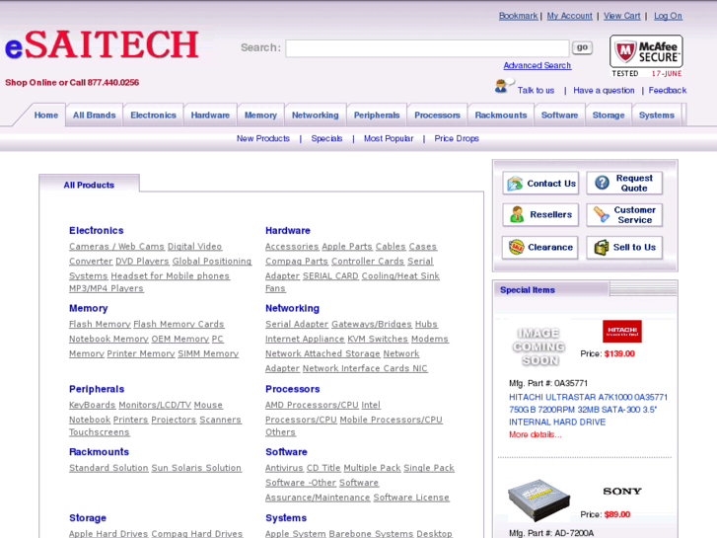Switch to the Hardware navigation tab
The image size is (717, 538).
coord(210,115)
